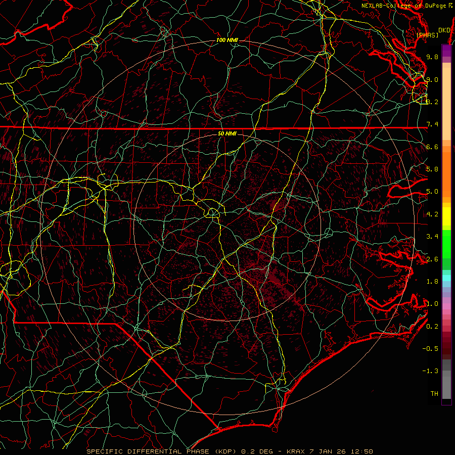Click the 9.0 value on the color scale
The image size is (455, 455).
432,79
